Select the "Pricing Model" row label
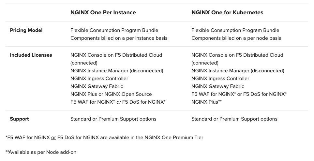This screenshot has height=161, width=314. [x=26, y=30]
